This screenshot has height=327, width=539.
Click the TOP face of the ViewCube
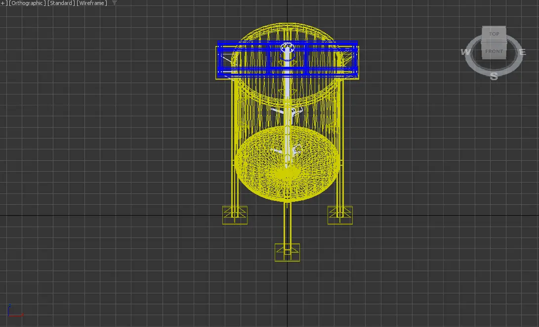tap(494, 34)
